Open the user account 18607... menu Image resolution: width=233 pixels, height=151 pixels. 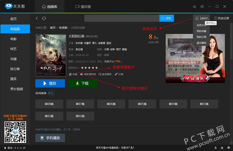(202, 18)
